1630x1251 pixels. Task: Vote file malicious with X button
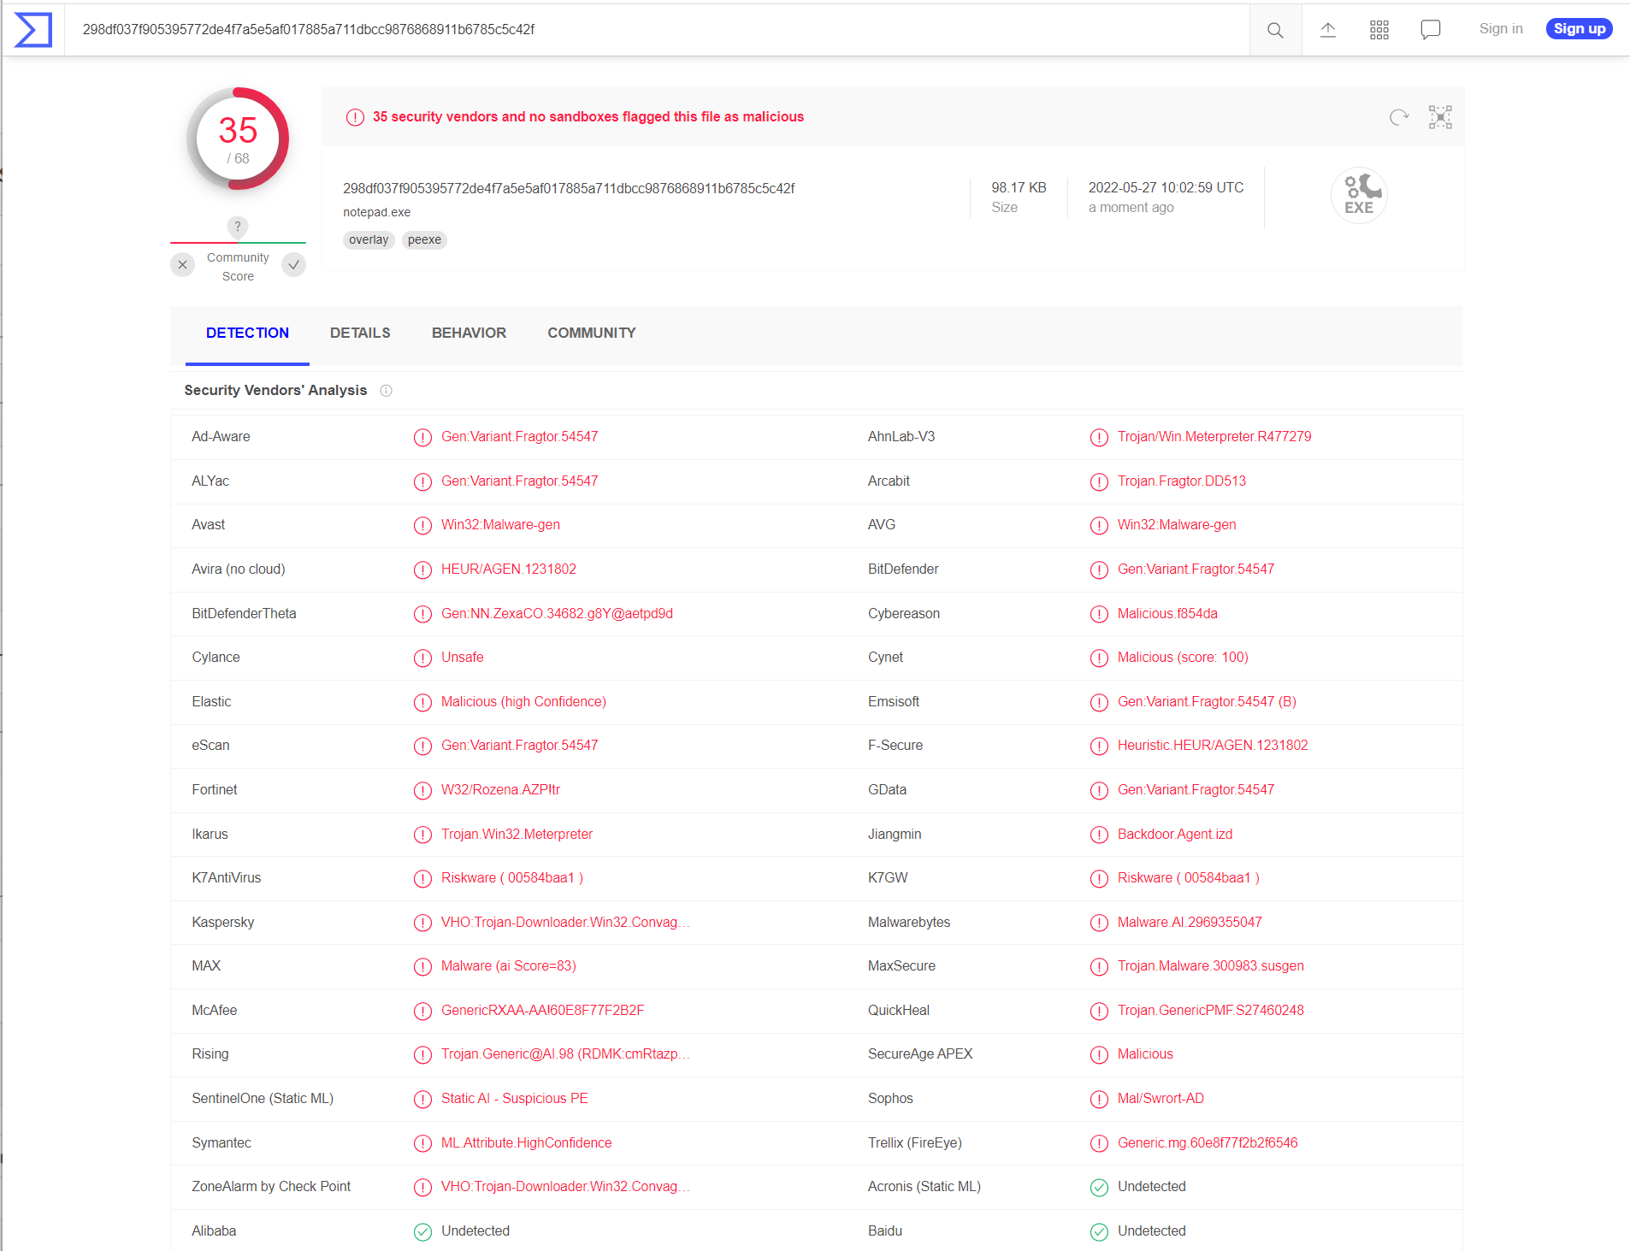(x=182, y=265)
